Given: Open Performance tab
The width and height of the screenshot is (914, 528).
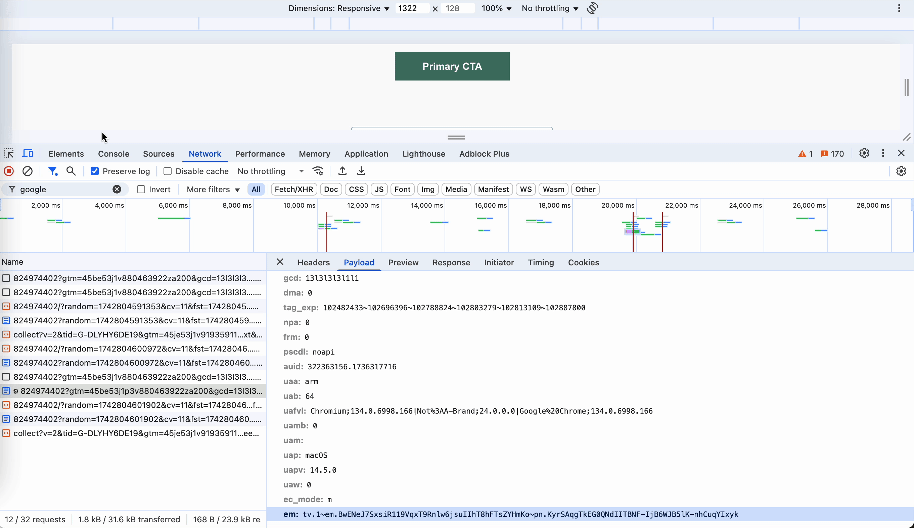Looking at the screenshot, I should pos(260,154).
